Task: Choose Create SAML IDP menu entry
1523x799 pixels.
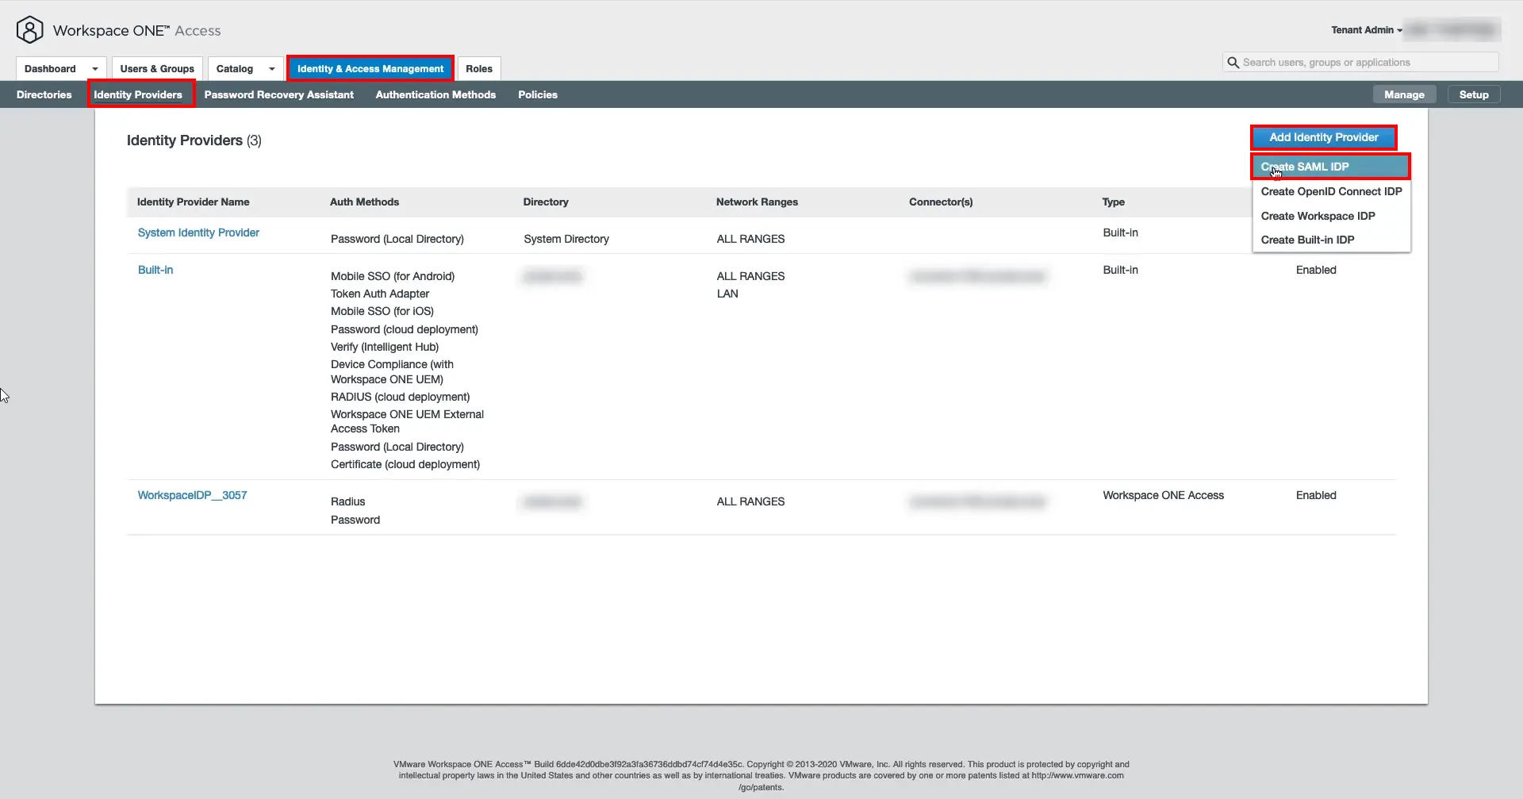Action: tap(1331, 167)
